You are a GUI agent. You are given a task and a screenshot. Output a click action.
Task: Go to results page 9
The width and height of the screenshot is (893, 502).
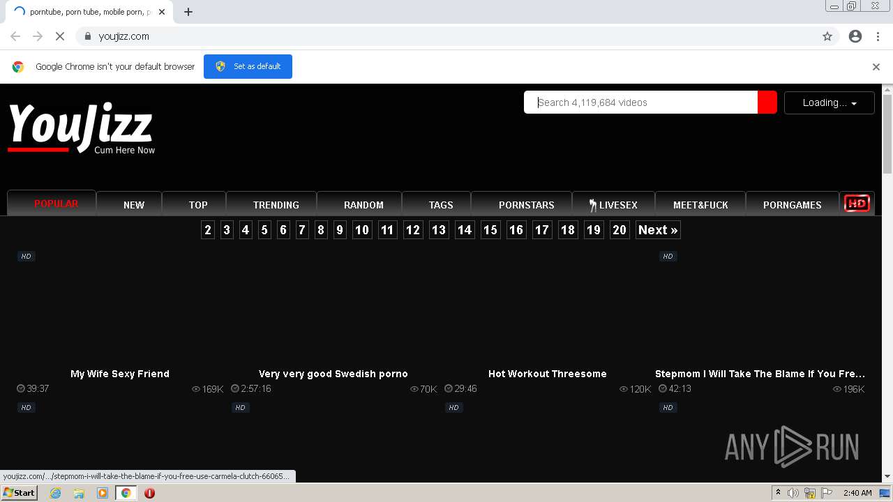coord(340,230)
